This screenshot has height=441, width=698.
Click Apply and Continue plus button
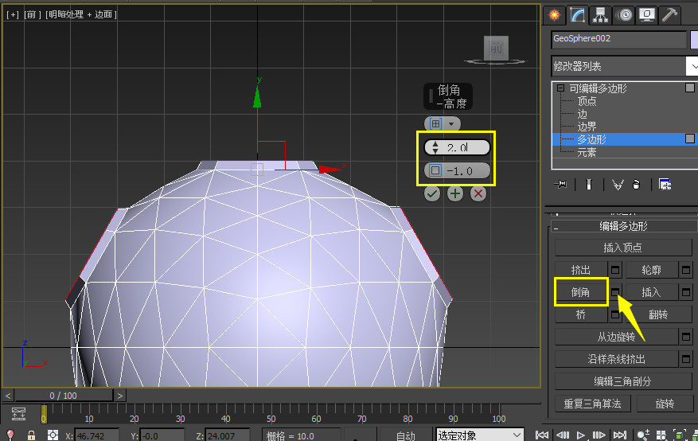(455, 193)
